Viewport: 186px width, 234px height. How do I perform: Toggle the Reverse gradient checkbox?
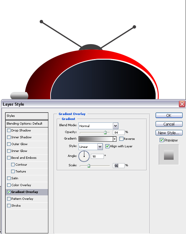pyautogui.click(x=122, y=139)
